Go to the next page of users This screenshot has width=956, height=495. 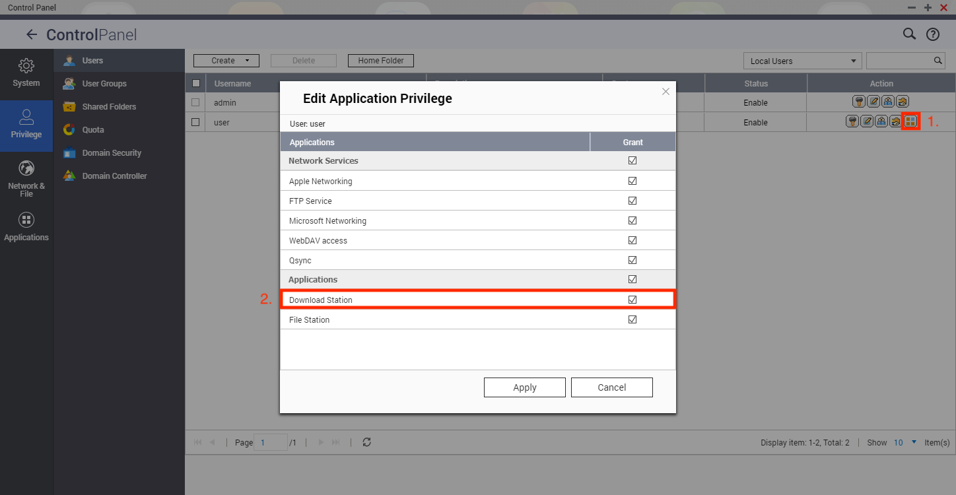point(322,442)
